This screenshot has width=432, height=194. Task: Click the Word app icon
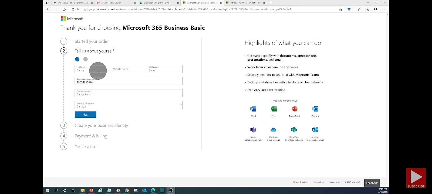tap(253, 109)
